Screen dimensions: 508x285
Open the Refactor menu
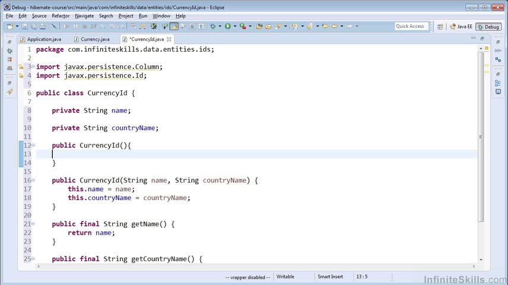click(x=61, y=16)
